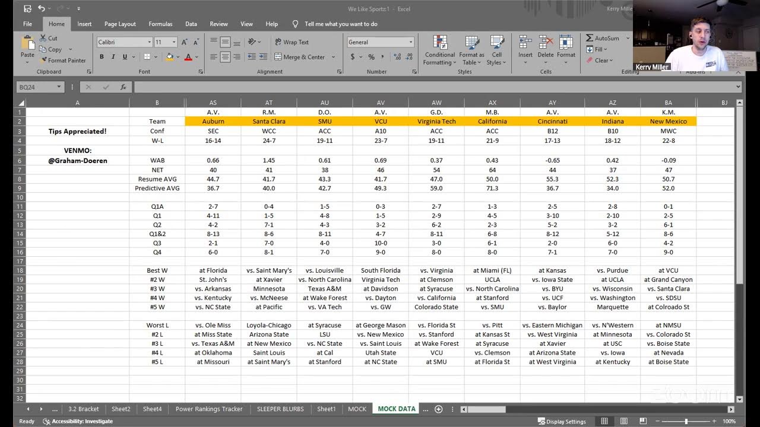Switch to the Data ribbon tab
The height and width of the screenshot is (427, 760).
pos(191,24)
